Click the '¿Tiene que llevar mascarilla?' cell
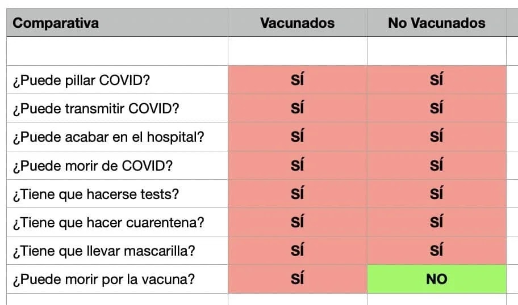The image size is (518, 305). click(x=117, y=251)
